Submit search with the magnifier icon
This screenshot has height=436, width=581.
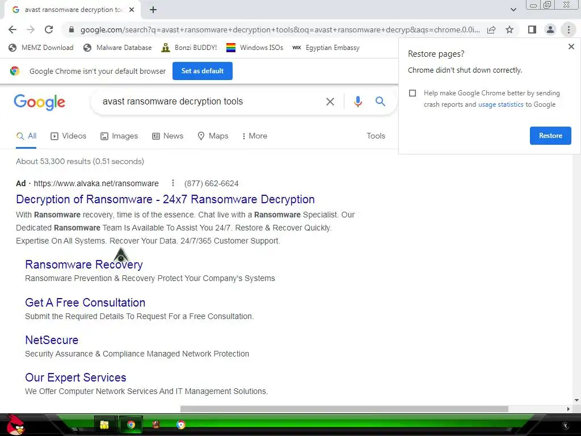(380, 101)
